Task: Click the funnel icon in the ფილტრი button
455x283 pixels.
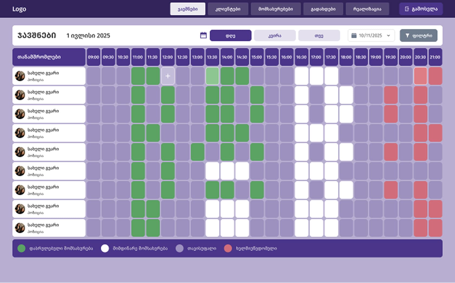Action: [407, 36]
